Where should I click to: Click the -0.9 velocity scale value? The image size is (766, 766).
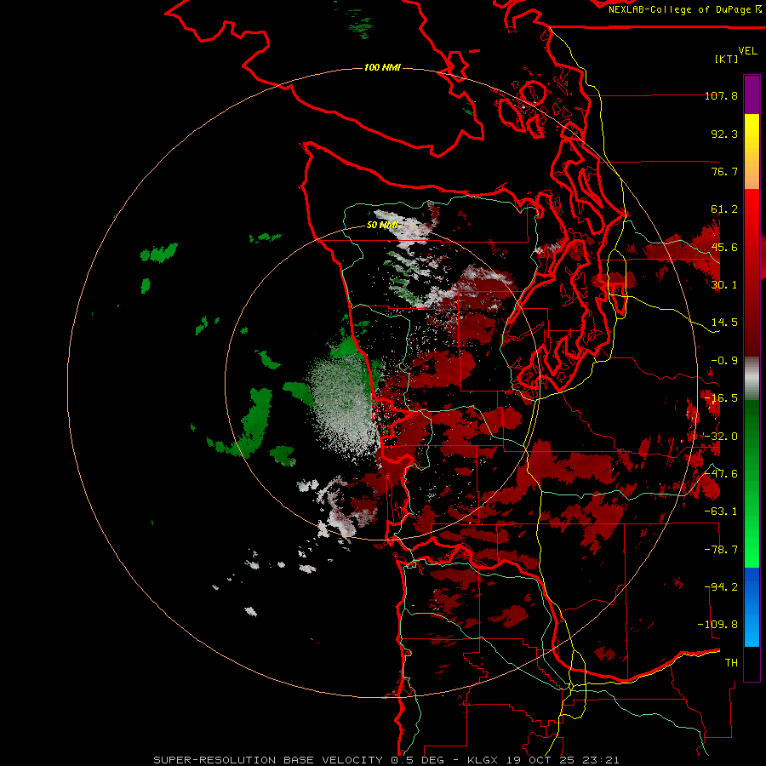pos(724,361)
